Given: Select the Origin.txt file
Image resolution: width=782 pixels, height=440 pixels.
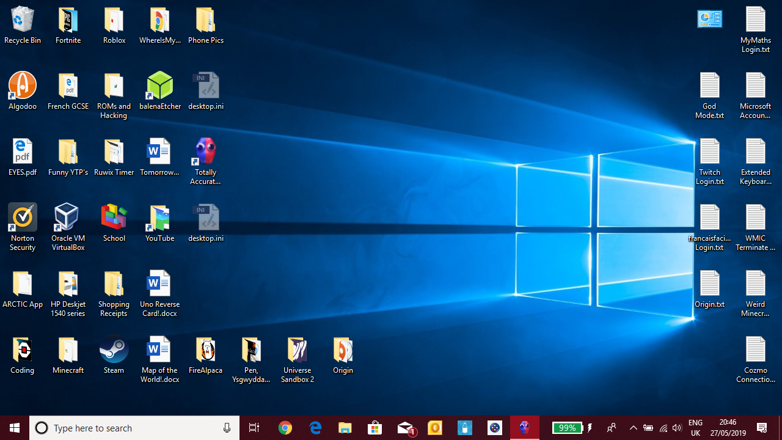Looking at the screenshot, I should (x=710, y=290).
